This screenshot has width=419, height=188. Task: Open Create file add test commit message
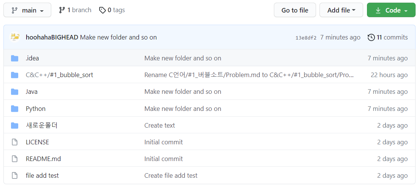point(171,175)
